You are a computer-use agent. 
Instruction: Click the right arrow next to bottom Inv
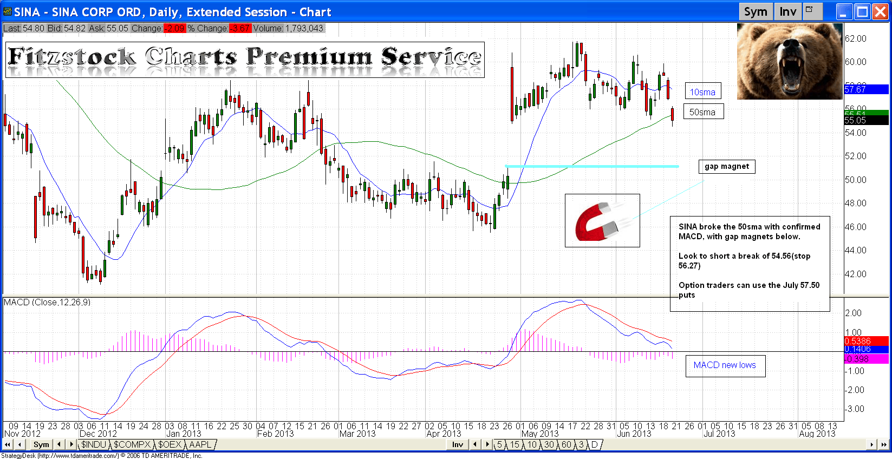[487, 444]
